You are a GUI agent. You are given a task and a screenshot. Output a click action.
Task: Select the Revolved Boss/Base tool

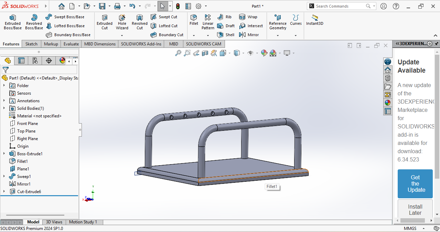34,22
